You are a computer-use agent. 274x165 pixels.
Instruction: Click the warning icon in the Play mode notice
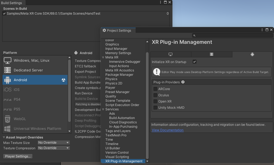click(x=157, y=72)
